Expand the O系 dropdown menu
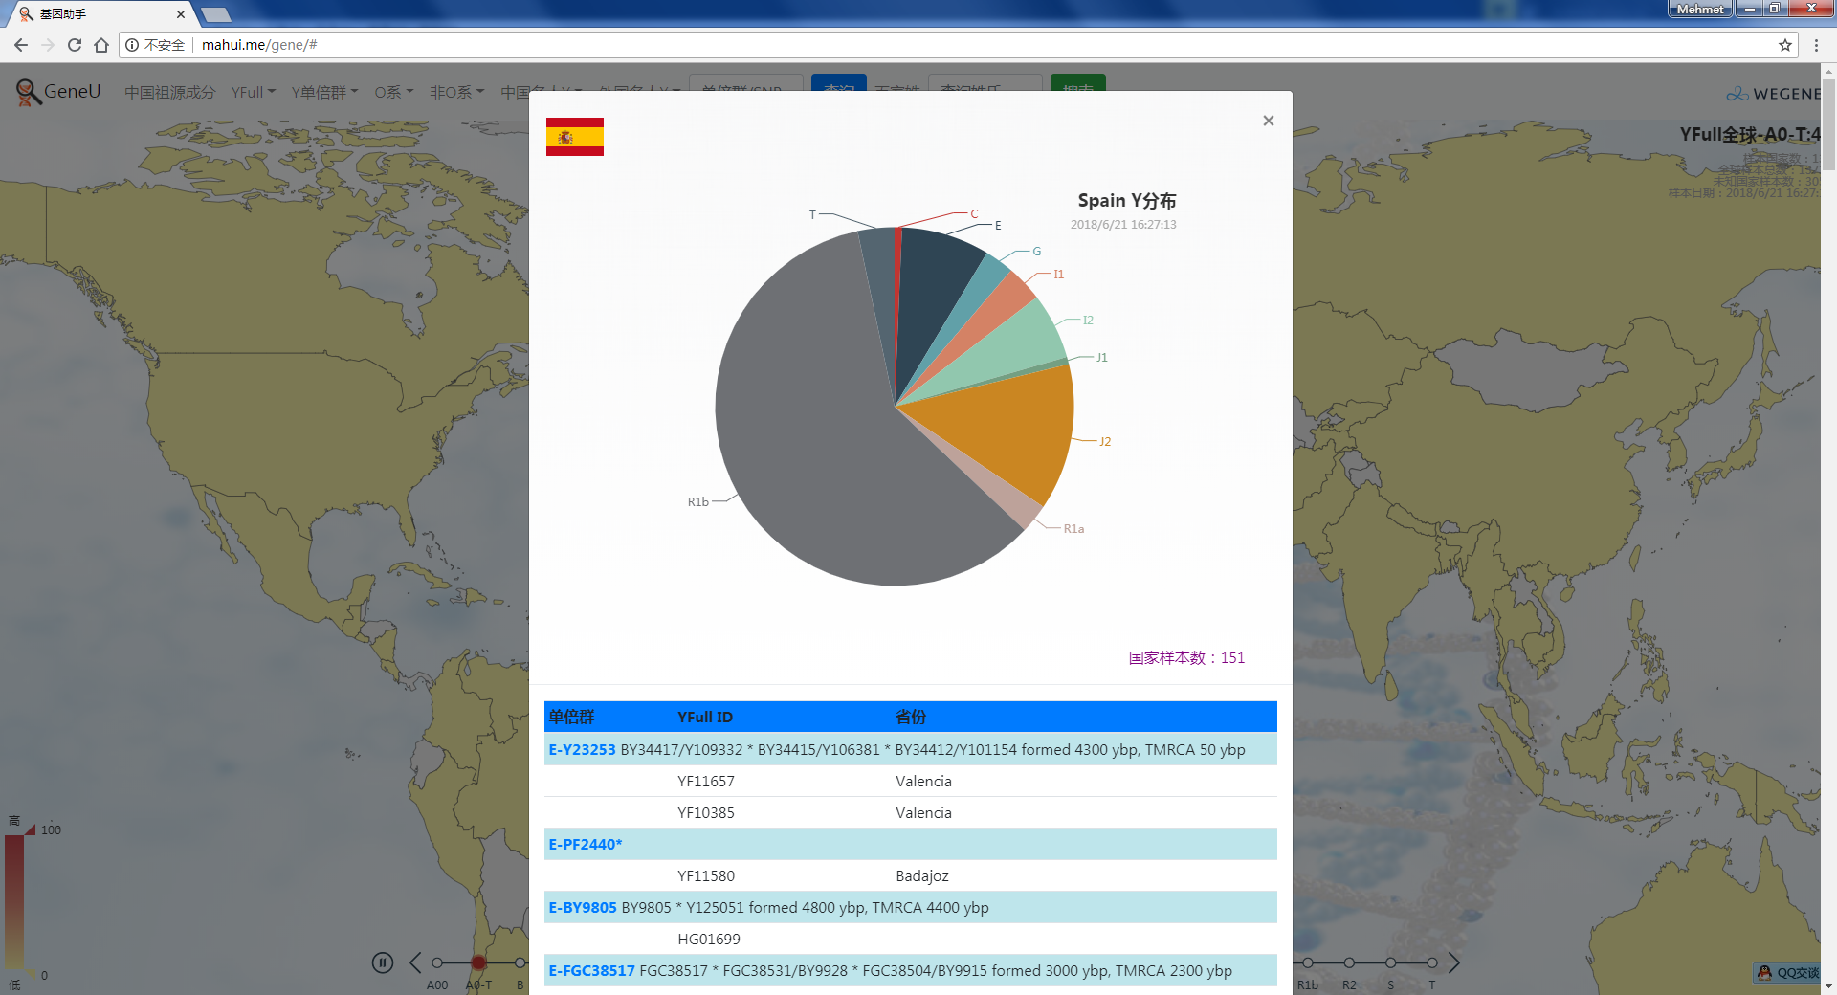Image resolution: width=1837 pixels, height=995 pixels. (x=393, y=92)
